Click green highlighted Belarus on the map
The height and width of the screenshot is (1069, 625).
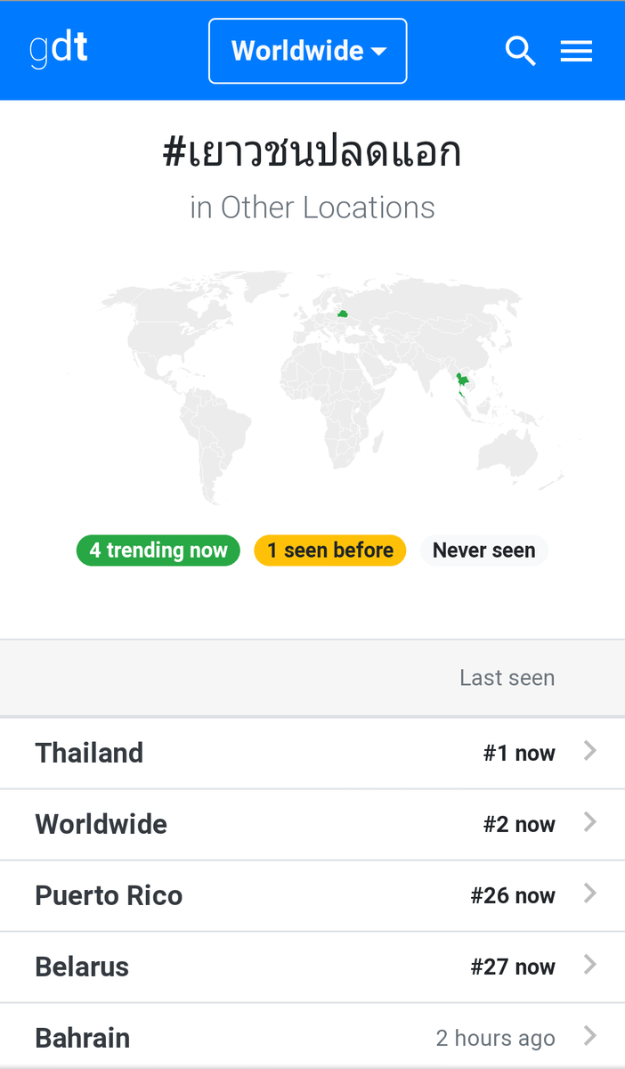[343, 314]
